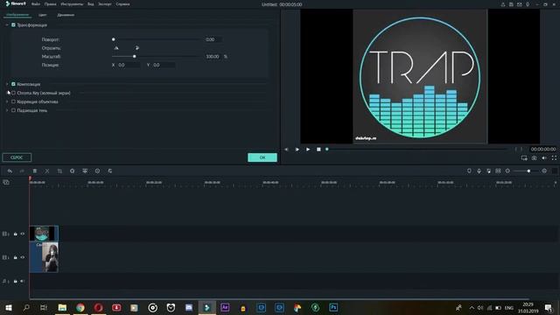Enter fullscreen preview mode
The height and width of the screenshot is (315, 560).
click(554, 157)
